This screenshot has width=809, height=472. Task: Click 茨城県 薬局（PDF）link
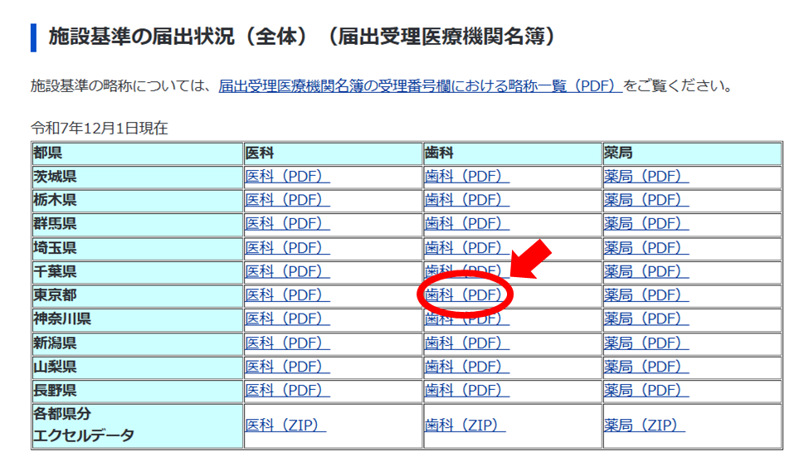[646, 177]
